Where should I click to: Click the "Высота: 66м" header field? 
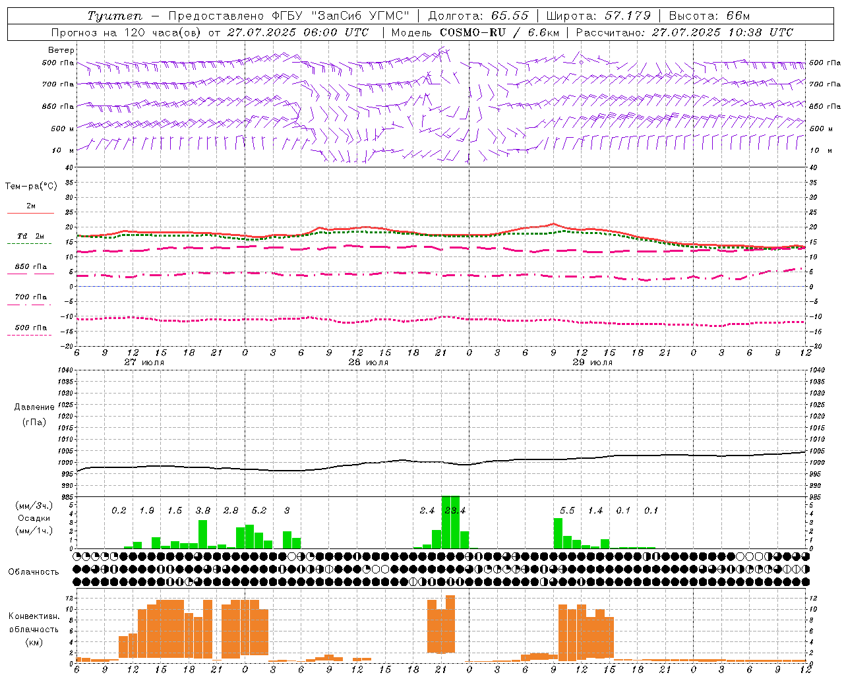[x=709, y=16]
